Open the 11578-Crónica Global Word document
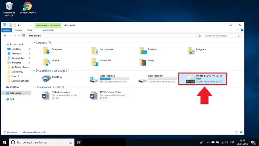This screenshot has width=259, height=146. click(x=109, y=95)
